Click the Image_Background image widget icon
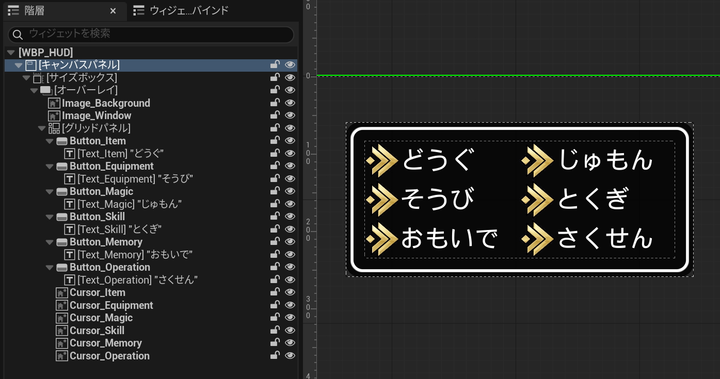 [x=54, y=103]
